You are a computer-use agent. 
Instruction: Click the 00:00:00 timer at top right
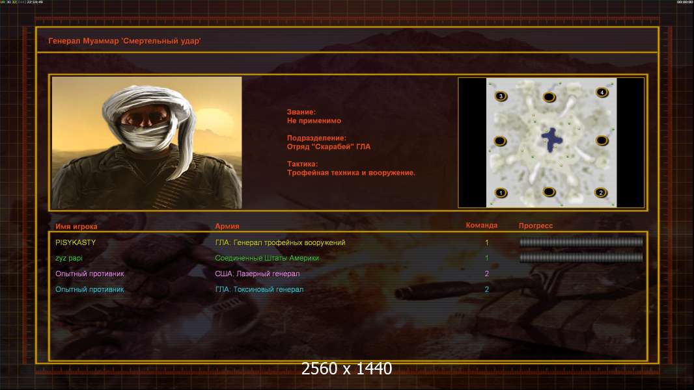tap(685, 2)
